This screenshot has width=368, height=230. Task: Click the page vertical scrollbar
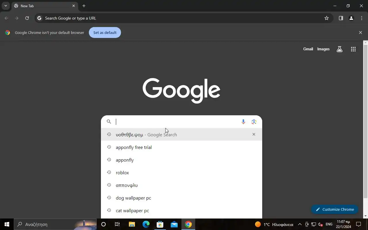(366, 121)
